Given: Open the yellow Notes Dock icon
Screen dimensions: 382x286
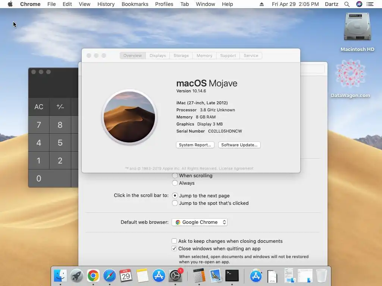Looking at the screenshot, I should point(142,276).
